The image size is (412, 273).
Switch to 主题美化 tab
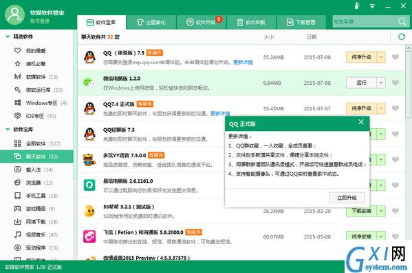tap(151, 22)
